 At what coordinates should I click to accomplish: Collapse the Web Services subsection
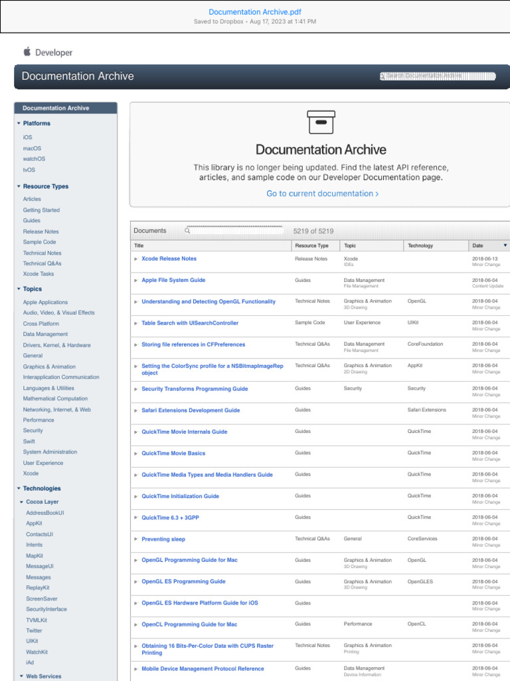(x=22, y=676)
